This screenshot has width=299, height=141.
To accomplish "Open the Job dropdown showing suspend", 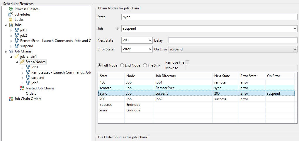I will [x=295, y=29].
